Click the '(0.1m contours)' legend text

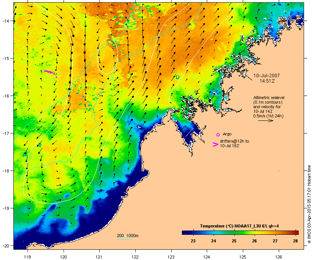coord(268,102)
